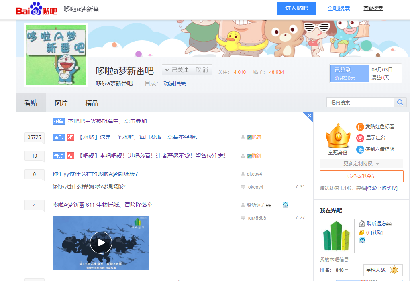Click the 7-31 last reply date
410x281 pixels.
pyautogui.click(x=300, y=187)
